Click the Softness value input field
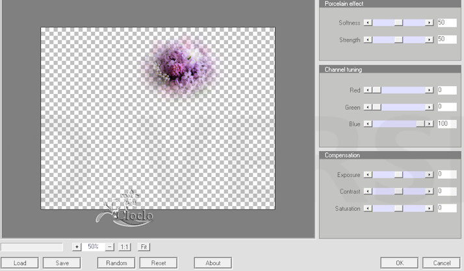The image size is (464, 271). (446, 22)
